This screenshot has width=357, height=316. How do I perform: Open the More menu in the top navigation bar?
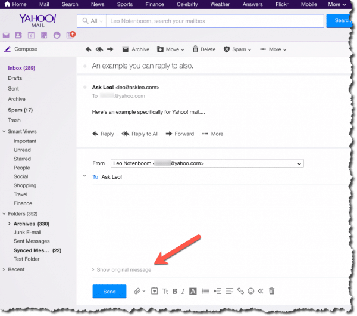[337, 4]
